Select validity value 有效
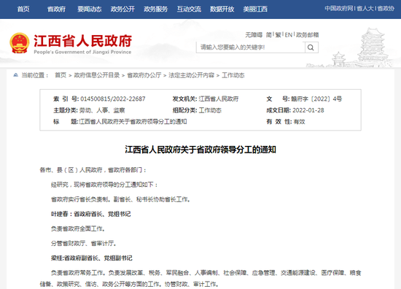 pyautogui.click(x=299, y=122)
